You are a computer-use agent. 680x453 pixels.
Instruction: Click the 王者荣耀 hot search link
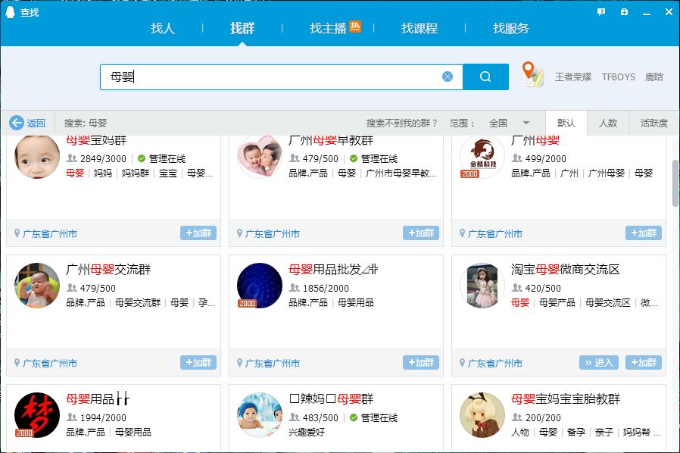point(576,77)
